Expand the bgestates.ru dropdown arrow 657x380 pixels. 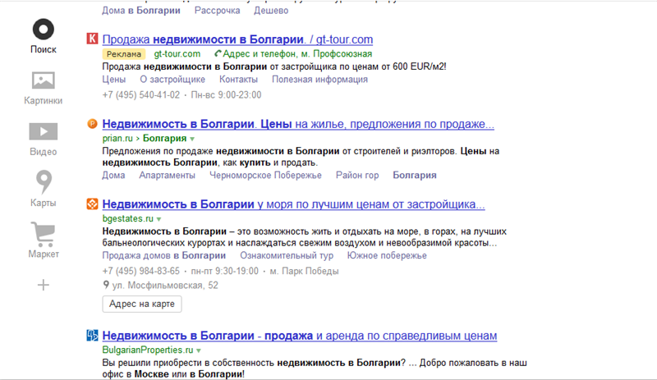(x=159, y=219)
